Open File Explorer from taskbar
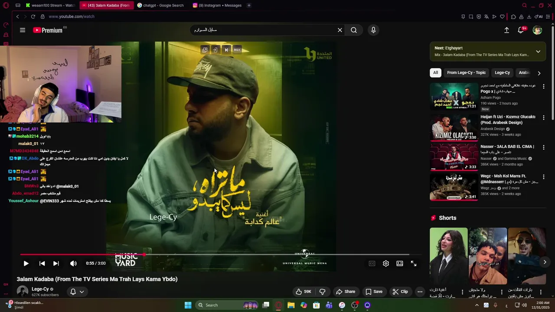This screenshot has width=555, height=312. [x=291, y=305]
